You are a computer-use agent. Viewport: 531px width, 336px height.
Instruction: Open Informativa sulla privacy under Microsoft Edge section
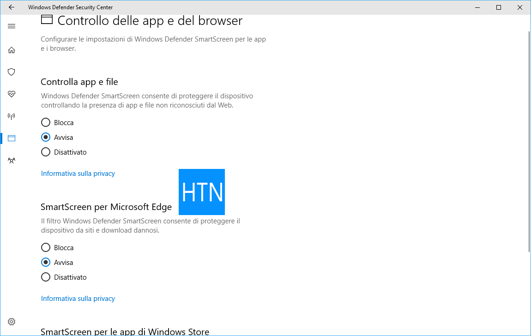click(78, 299)
